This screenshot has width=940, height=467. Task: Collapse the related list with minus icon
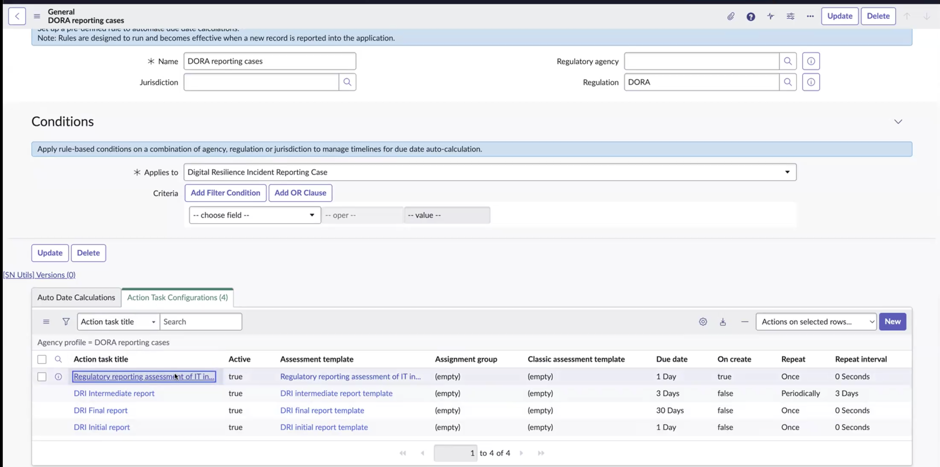pyautogui.click(x=745, y=322)
